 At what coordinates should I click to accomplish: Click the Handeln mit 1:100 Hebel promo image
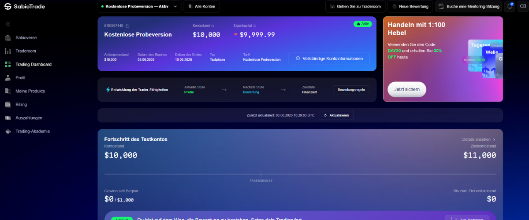coord(485,59)
